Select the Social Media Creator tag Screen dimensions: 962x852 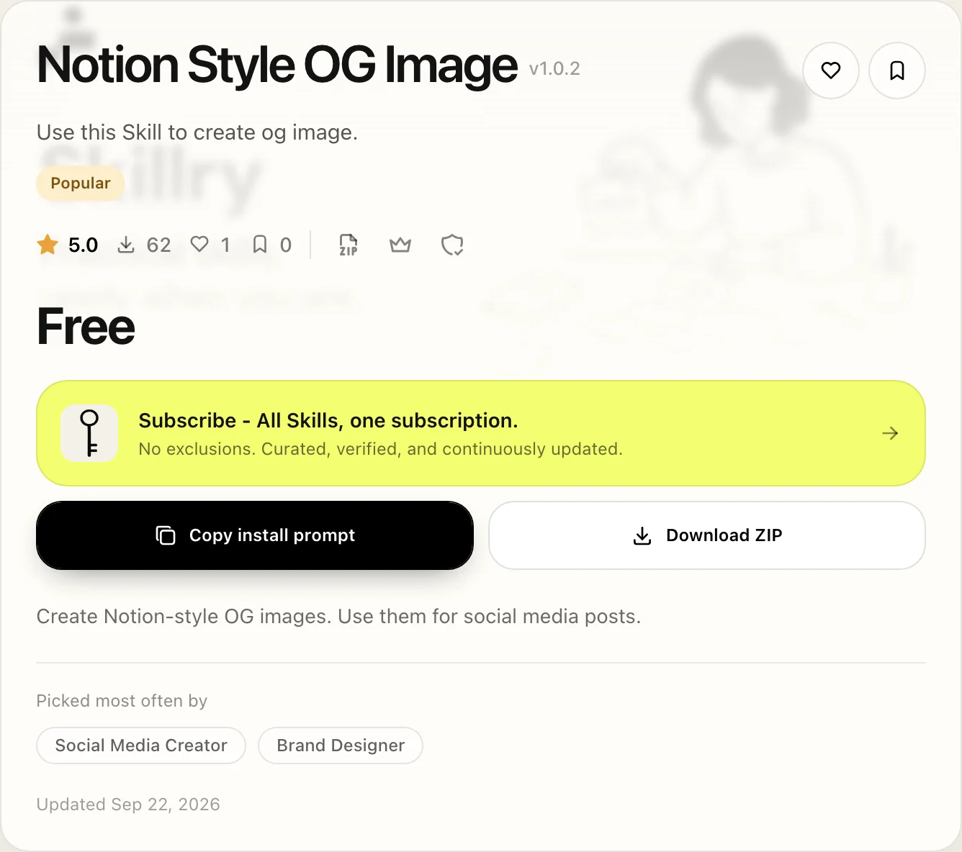pos(141,745)
